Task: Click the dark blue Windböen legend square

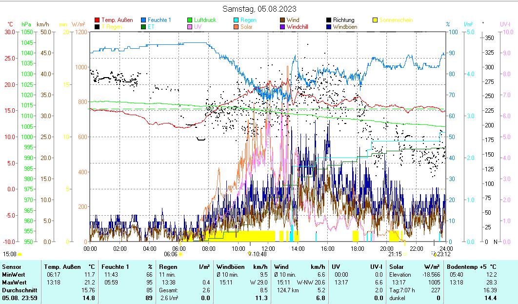Action: pyautogui.click(x=329, y=27)
